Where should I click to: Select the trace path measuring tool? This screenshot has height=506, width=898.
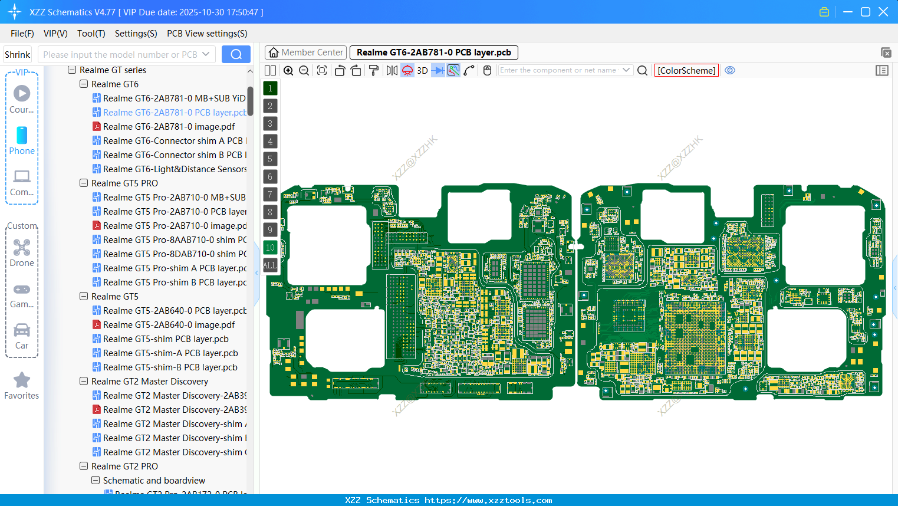point(469,71)
